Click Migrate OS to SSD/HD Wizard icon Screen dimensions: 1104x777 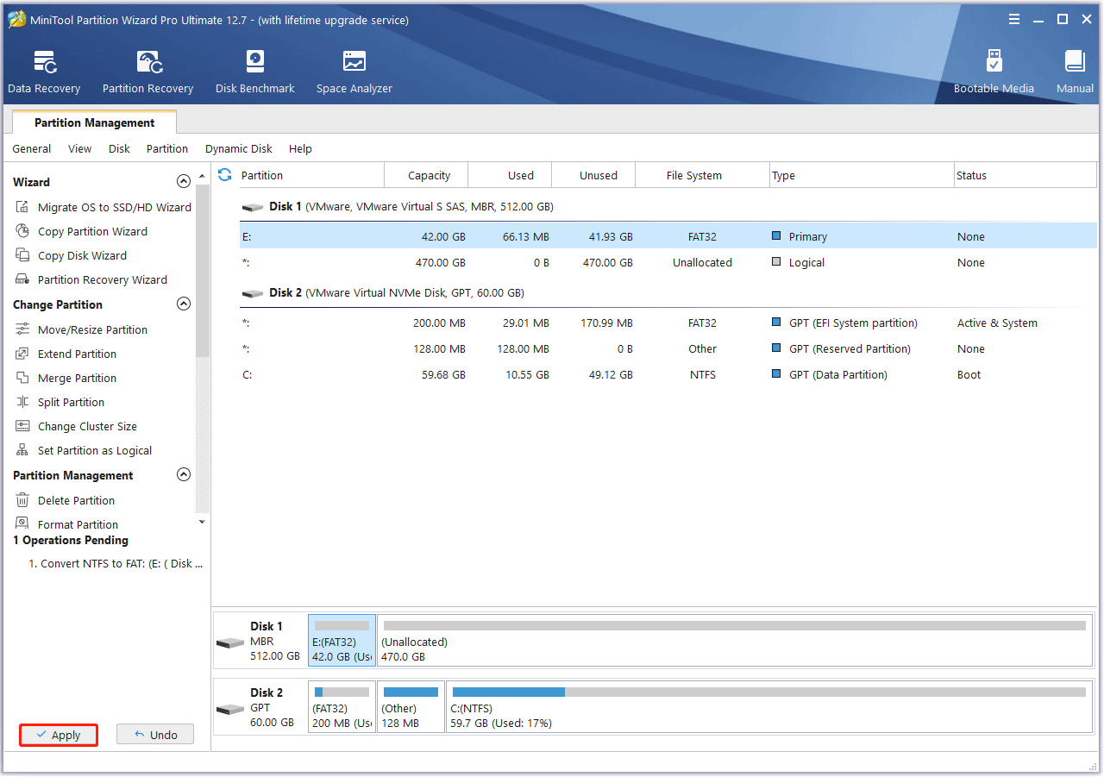pyautogui.click(x=22, y=207)
